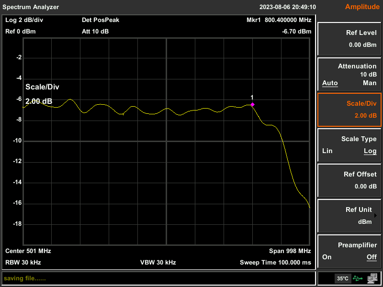Click the Att 10 dB label

click(x=95, y=32)
